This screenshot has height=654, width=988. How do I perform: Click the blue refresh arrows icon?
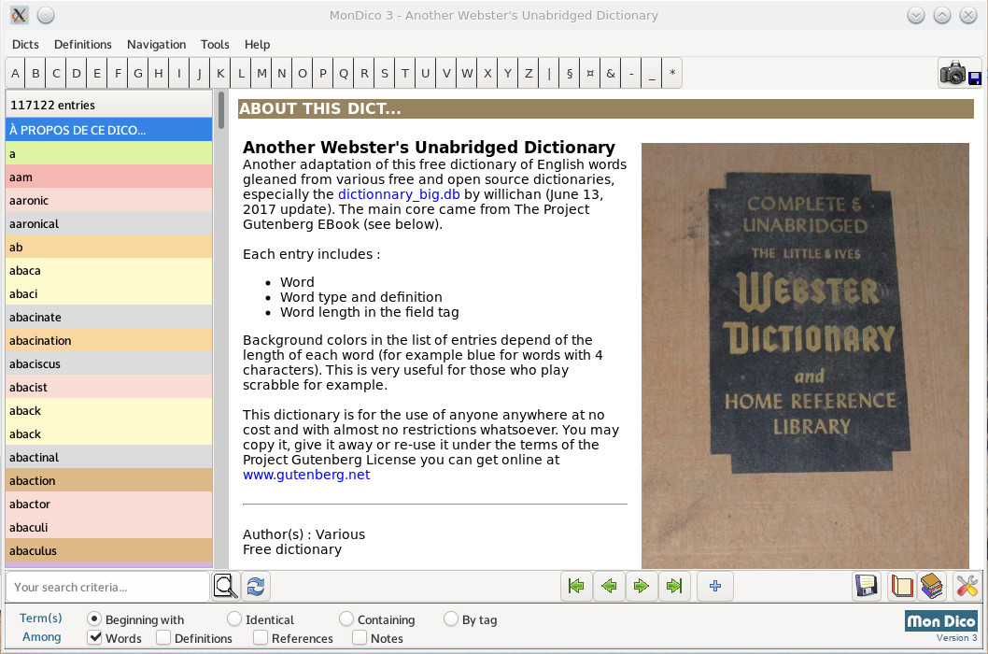255,586
